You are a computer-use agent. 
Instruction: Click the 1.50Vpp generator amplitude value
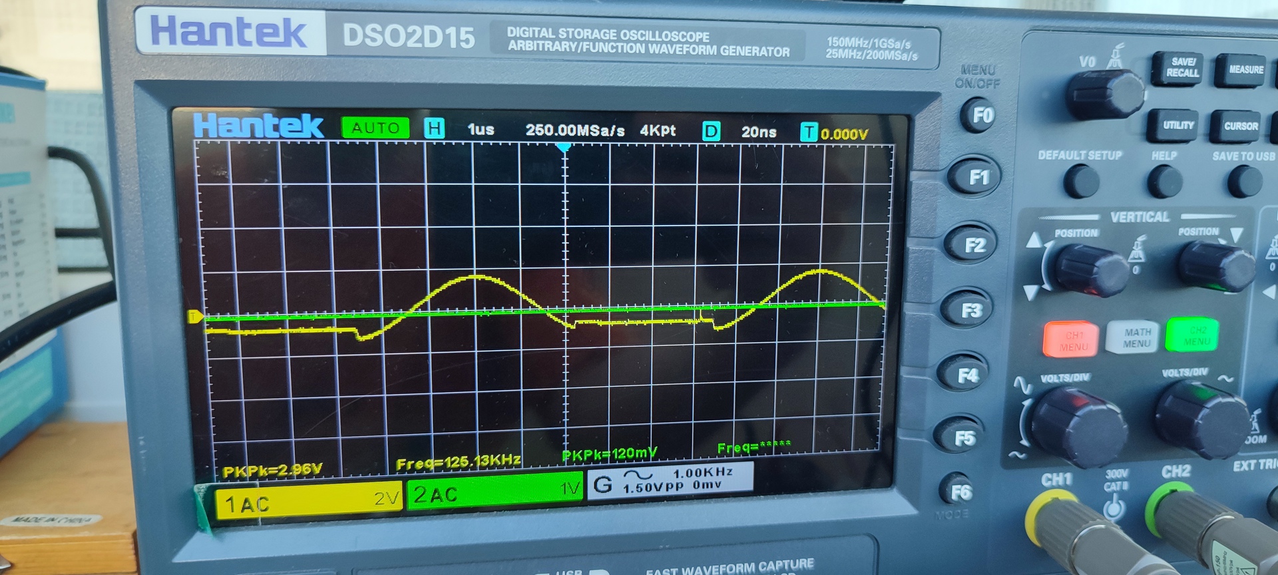653,487
